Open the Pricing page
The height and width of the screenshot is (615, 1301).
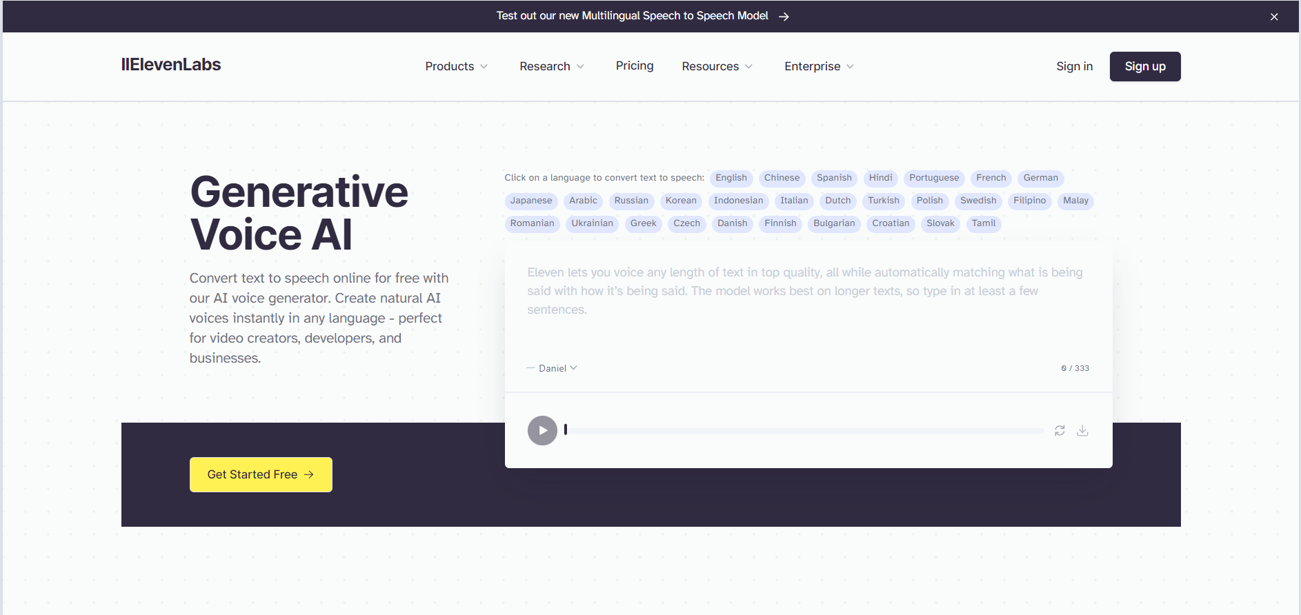(635, 65)
